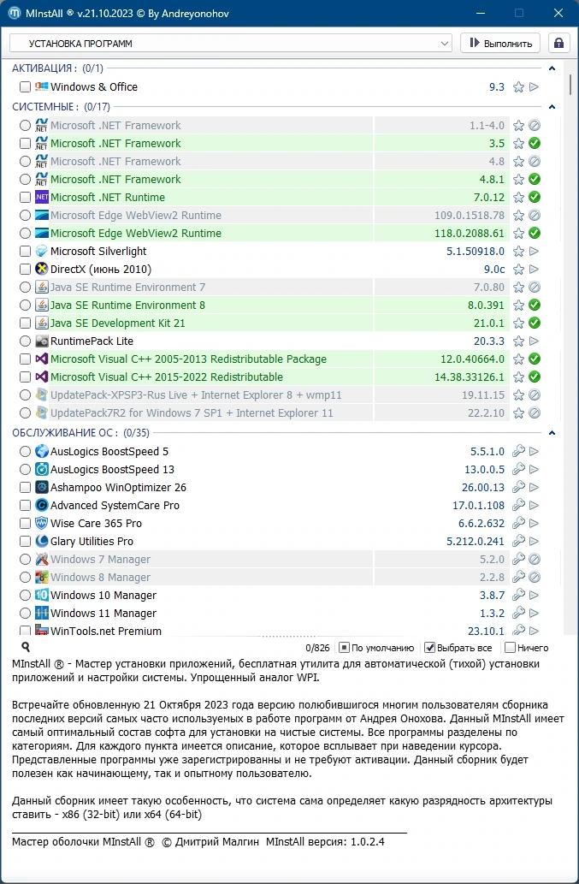Image resolution: width=579 pixels, height=884 pixels.
Task: Click 'DirectX (июнь 2010)' entry
Action: coord(101,270)
